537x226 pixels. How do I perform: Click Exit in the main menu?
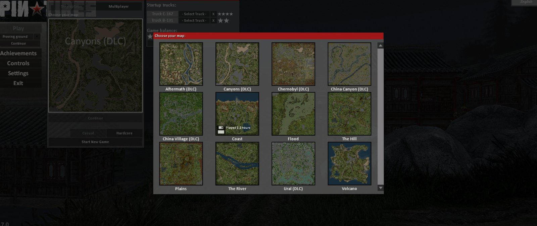click(x=18, y=83)
